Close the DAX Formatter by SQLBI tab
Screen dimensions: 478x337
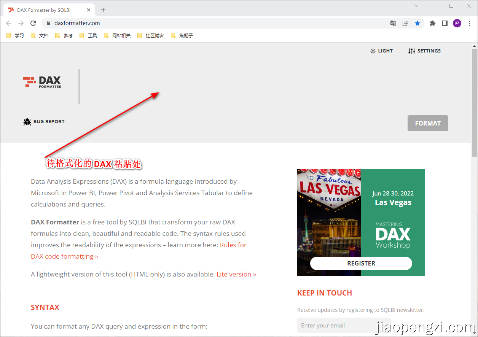click(89, 10)
